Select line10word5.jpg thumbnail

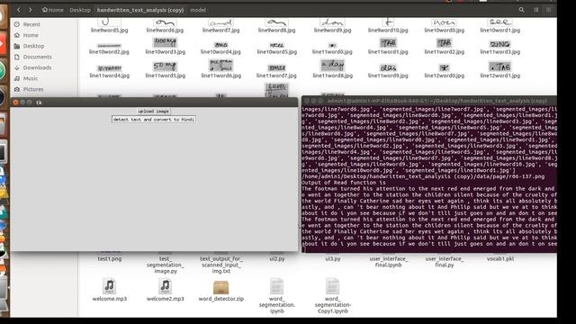pyautogui.click(x=276, y=45)
